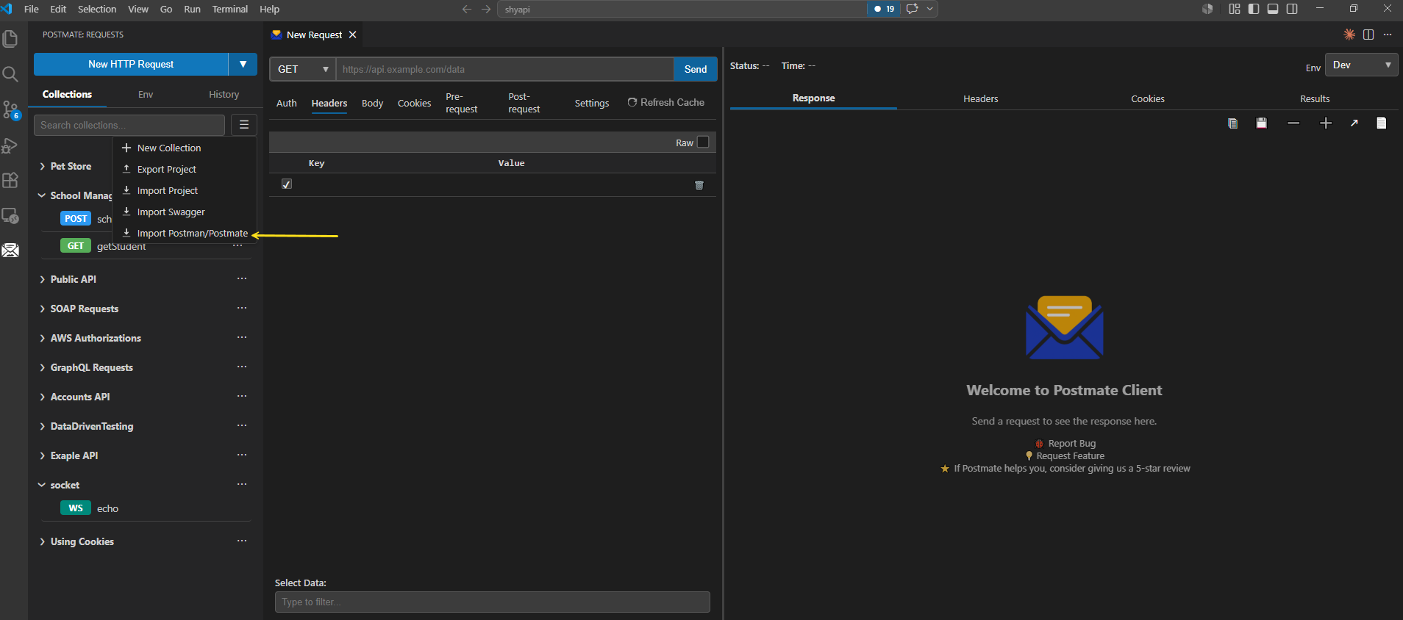Image resolution: width=1403 pixels, height=620 pixels.
Task: Click the document page icon in the response toolbar
Action: pyautogui.click(x=1382, y=123)
